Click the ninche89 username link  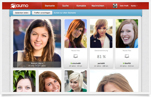click(76, 63)
